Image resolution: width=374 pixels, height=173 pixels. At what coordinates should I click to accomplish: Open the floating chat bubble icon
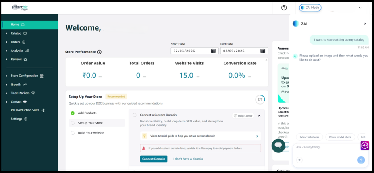click(278, 146)
